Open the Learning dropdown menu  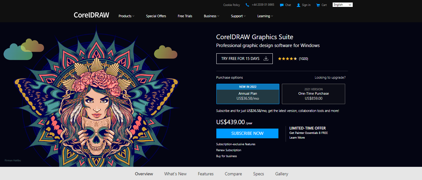point(265,16)
